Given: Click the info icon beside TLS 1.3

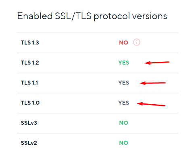Looking at the screenshot, I should click(137, 43).
